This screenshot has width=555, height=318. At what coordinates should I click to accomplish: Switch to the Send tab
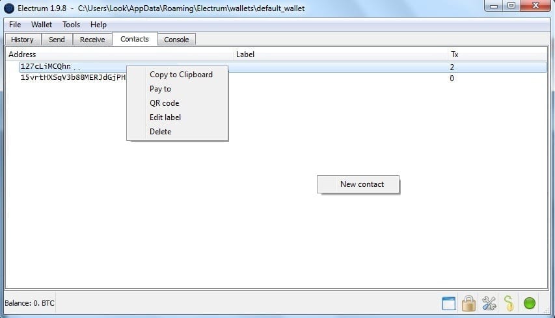coord(57,40)
